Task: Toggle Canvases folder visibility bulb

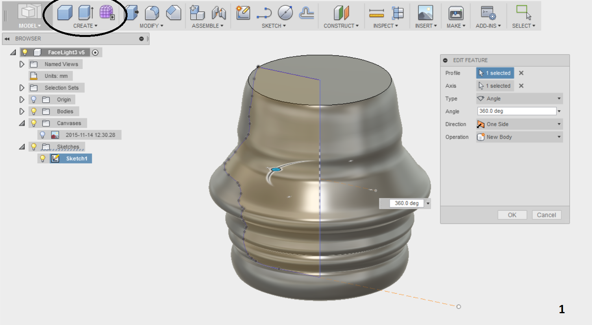Action: (x=34, y=123)
